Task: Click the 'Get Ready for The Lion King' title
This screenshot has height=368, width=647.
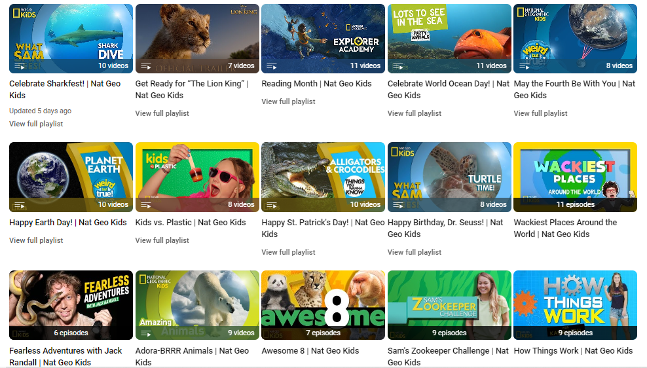Action: coord(192,89)
